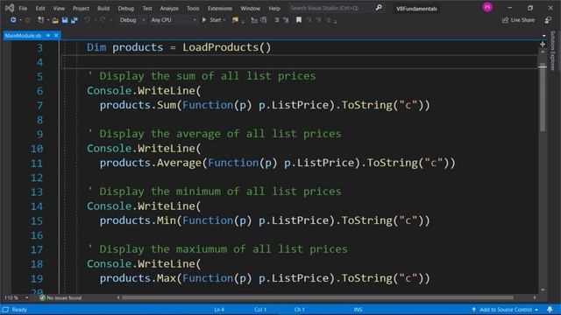Click the horizontal scrollbar thumb
Screen dimensions: 561x315
click(x=317, y=297)
